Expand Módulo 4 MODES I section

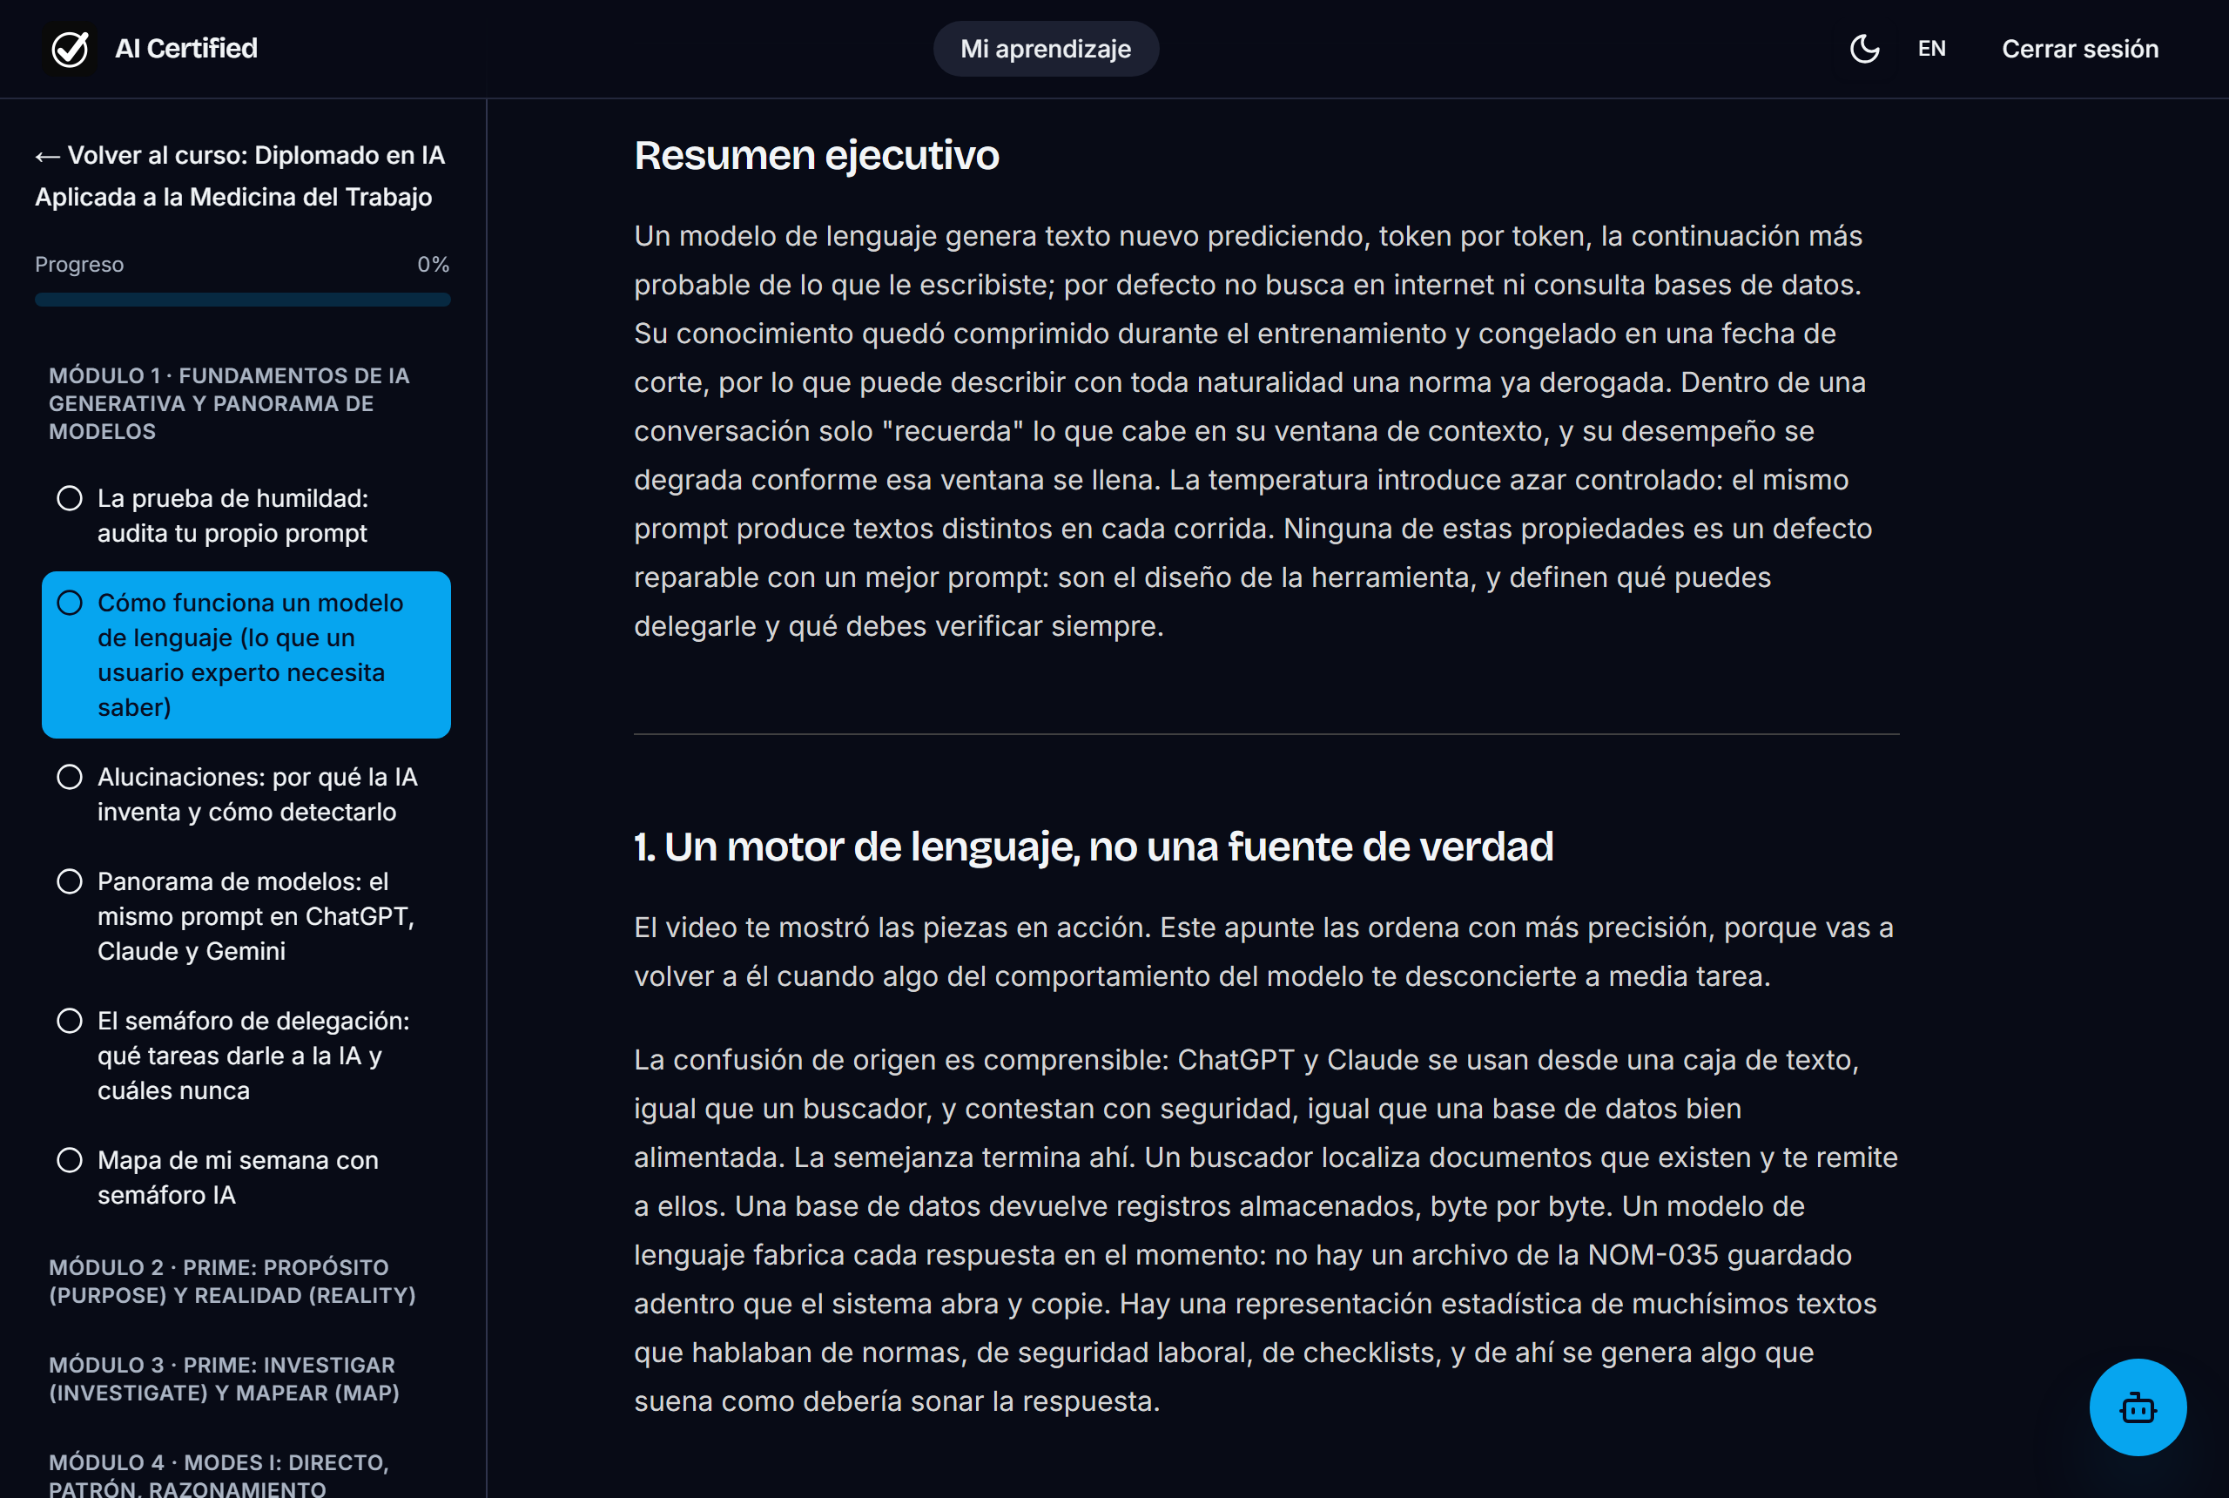(x=219, y=1474)
